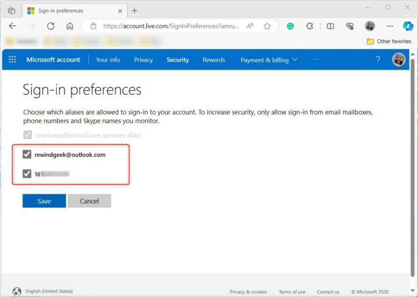
Task: Close the Sign-in preferences browser tab
Action: pyautogui.click(x=120, y=11)
